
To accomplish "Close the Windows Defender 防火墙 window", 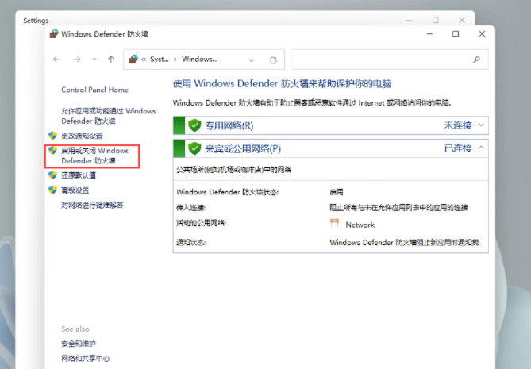I will (x=483, y=34).
